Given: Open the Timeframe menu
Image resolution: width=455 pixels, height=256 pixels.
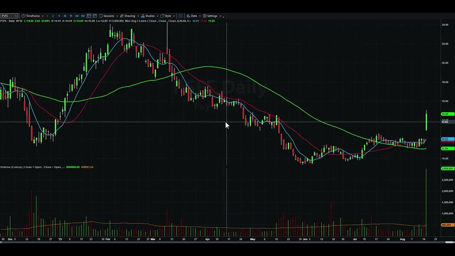Looking at the screenshot, I should coord(33,16).
